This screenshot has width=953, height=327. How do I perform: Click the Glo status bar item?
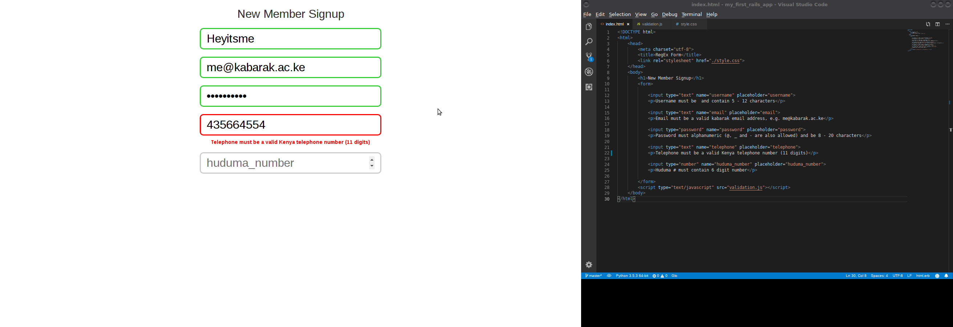(x=674, y=276)
